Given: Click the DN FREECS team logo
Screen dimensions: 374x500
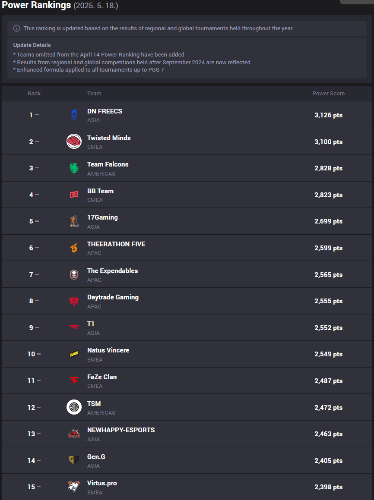Looking at the screenshot, I should (74, 115).
